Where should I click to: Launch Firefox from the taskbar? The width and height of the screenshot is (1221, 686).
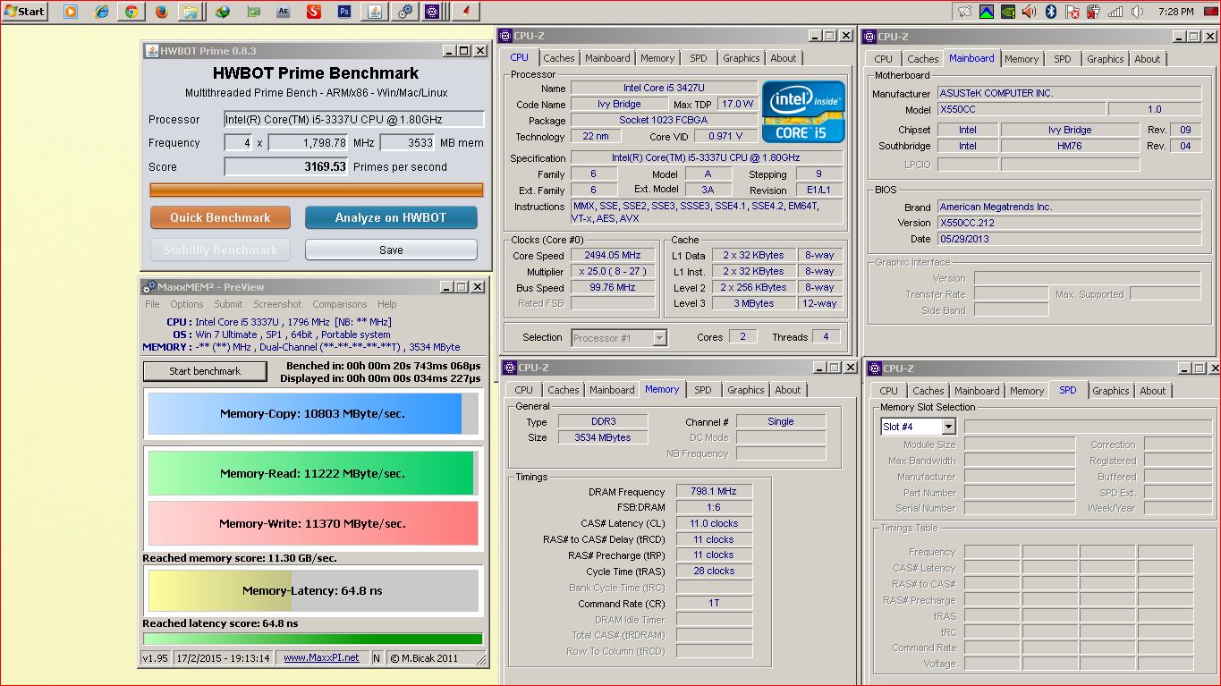[161, 12]
